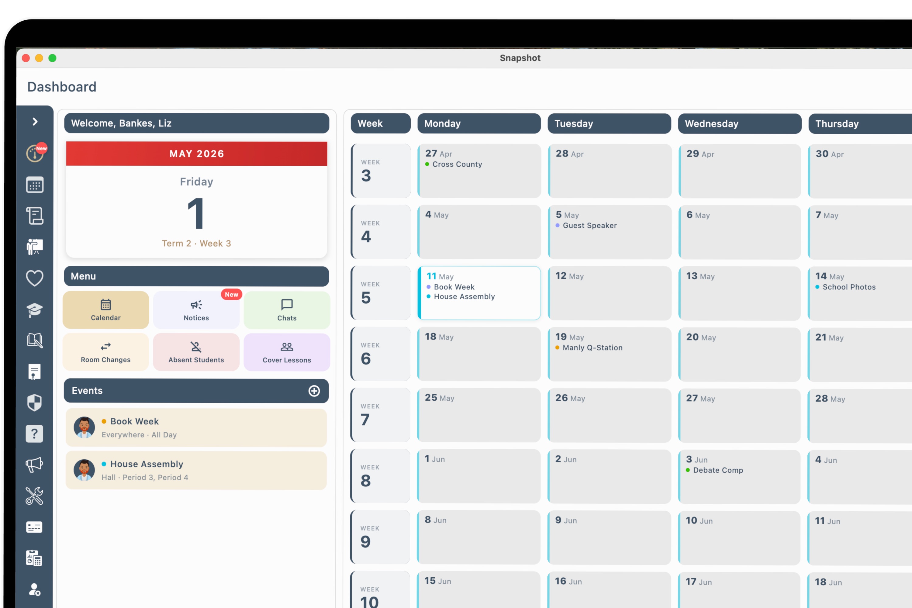Click the user with cross icon in the sidebar
The height and width of the screenshot is (608, 912).
(x=35, y=590)
